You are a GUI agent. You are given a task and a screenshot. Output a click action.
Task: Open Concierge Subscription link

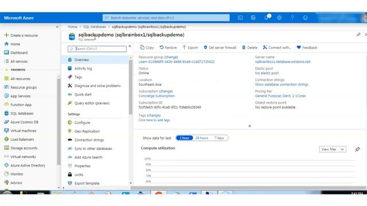(157, 96)
